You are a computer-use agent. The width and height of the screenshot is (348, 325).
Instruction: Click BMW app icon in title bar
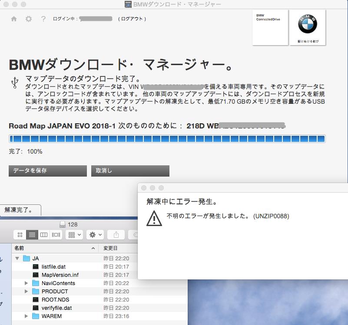[x=128, y=4]
